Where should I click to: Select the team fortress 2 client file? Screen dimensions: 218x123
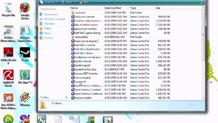click(x=89, y=86)
